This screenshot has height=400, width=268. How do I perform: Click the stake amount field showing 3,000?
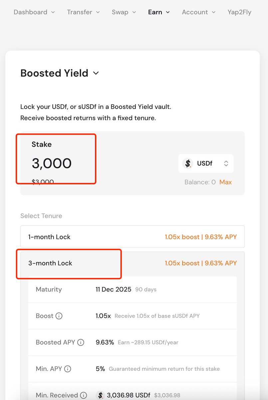[52, 163]
